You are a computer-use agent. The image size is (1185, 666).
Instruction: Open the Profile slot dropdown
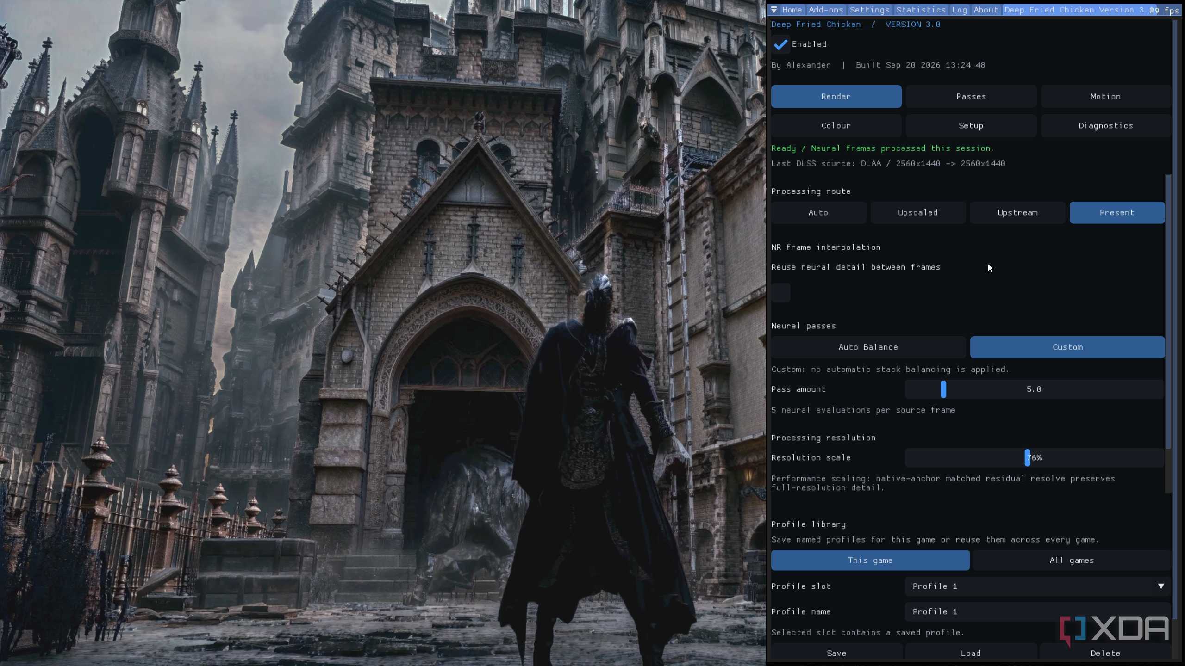tap(1038, 586)
